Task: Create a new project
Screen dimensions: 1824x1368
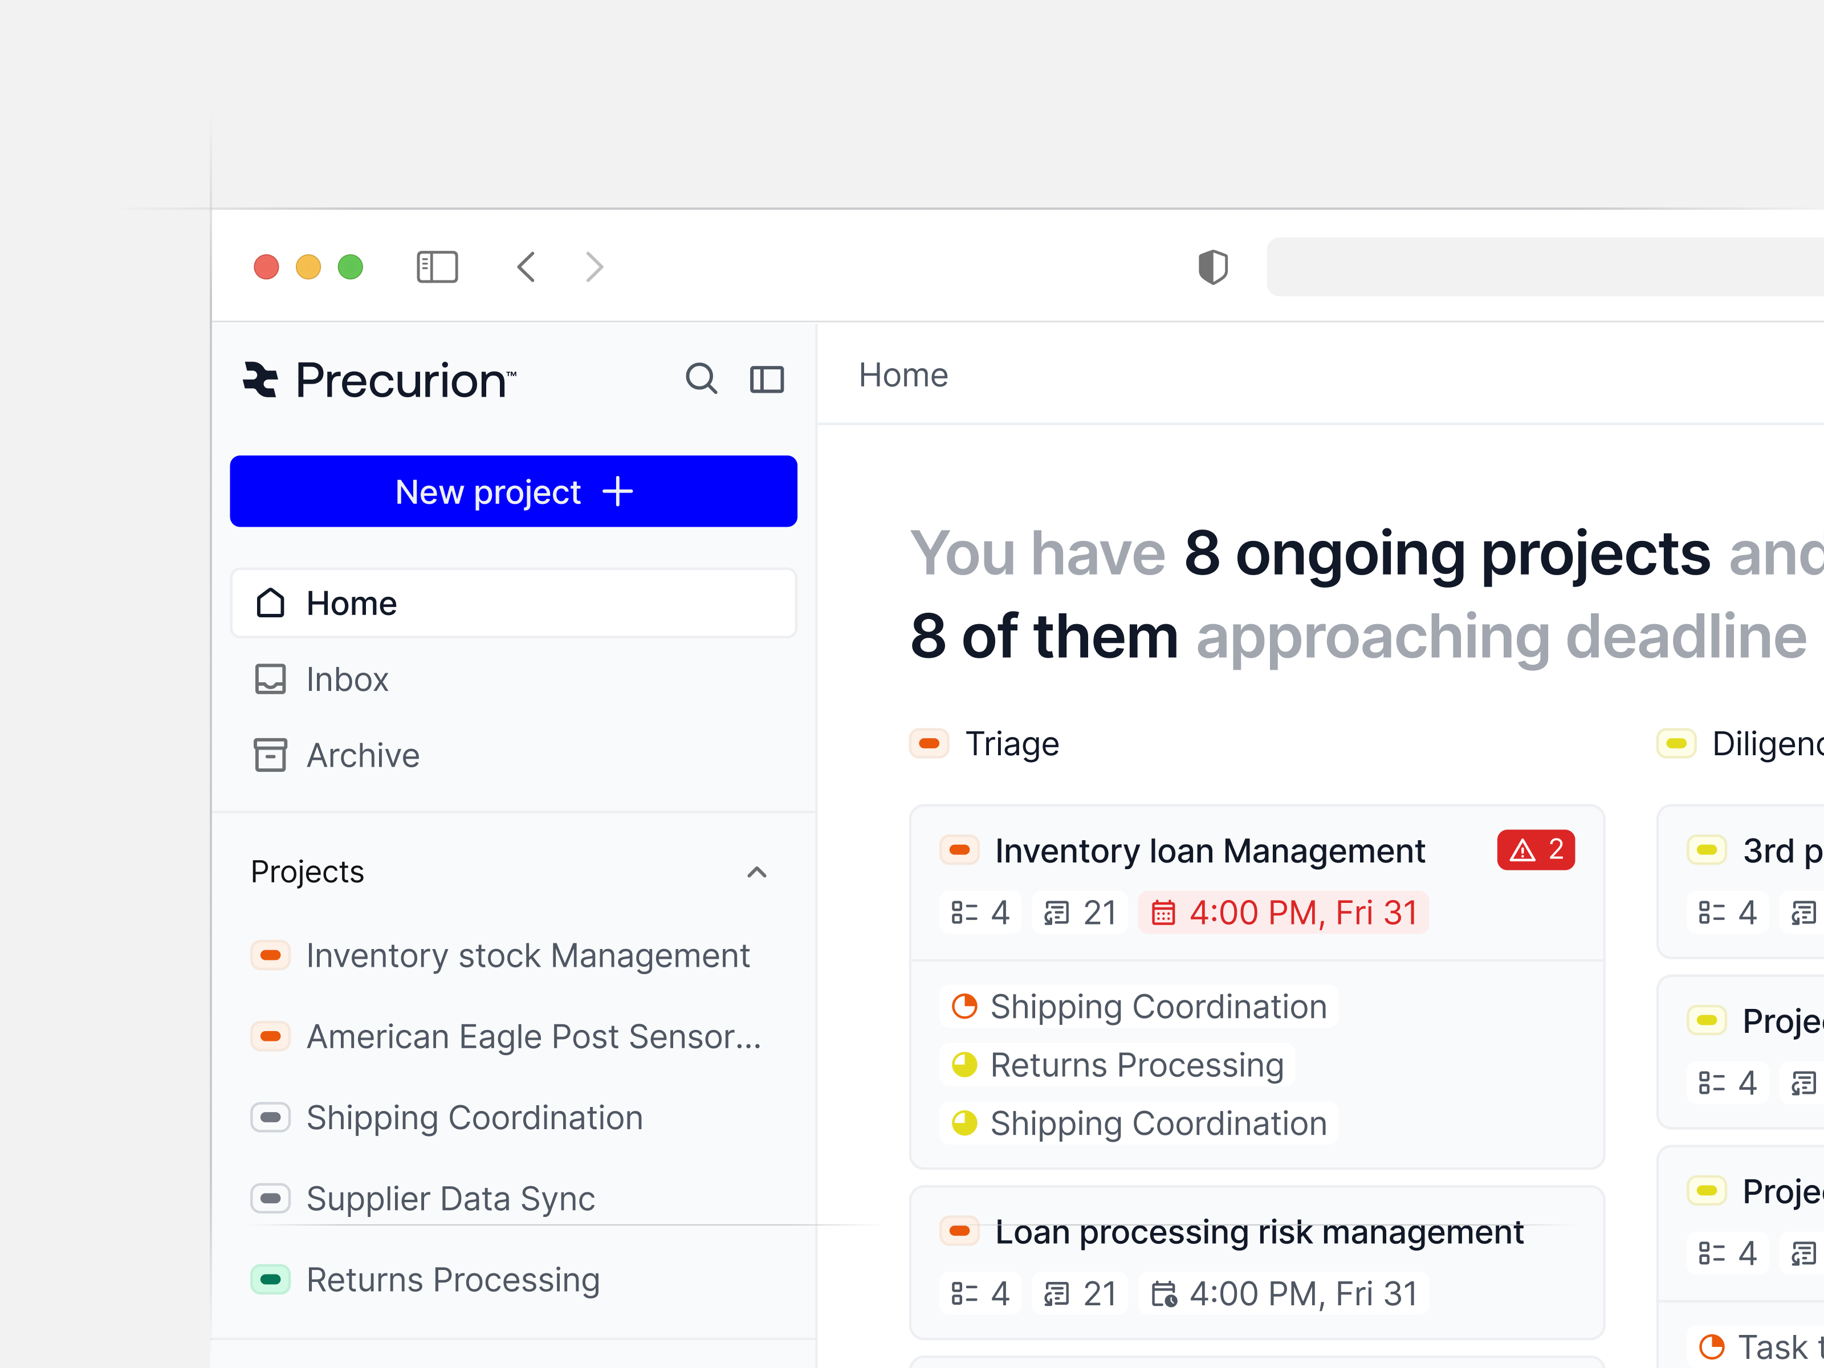Action: [x=513, y=491]
